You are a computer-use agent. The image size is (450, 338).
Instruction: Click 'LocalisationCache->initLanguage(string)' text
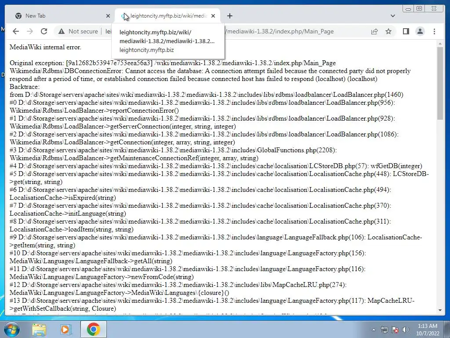click(x=68, y=213)
